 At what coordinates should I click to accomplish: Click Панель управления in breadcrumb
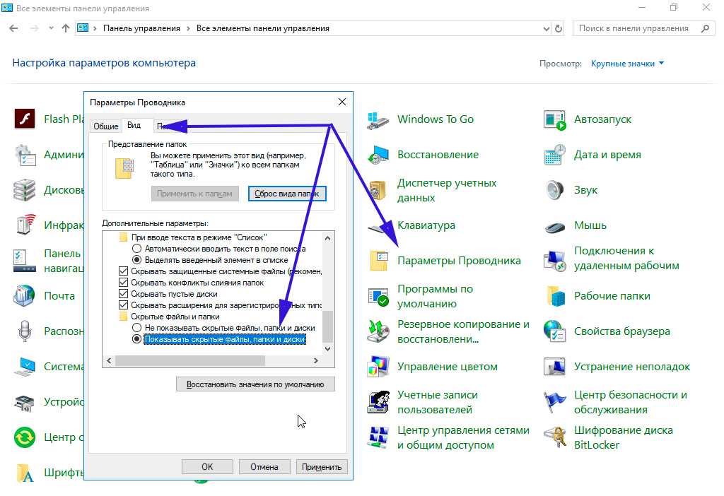click(x=141, y=28)
